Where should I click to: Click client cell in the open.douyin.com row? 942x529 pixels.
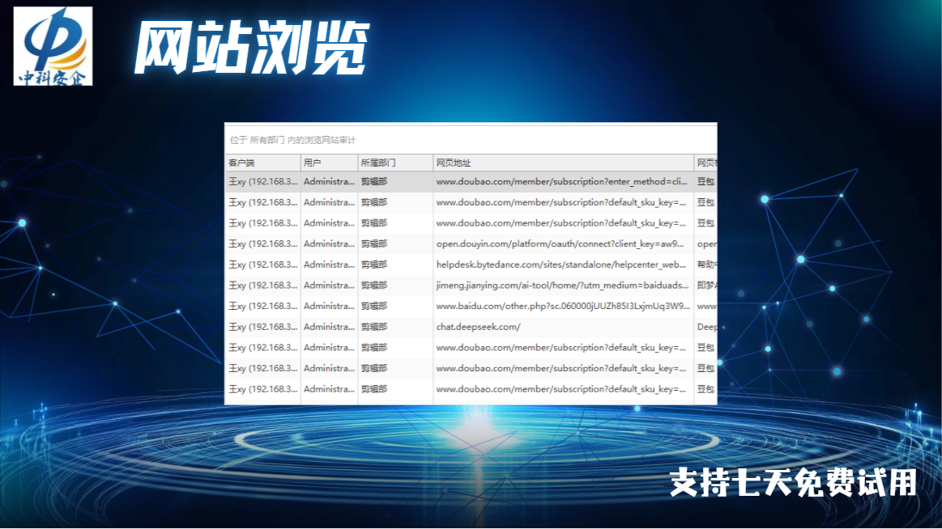coord(263,243)
